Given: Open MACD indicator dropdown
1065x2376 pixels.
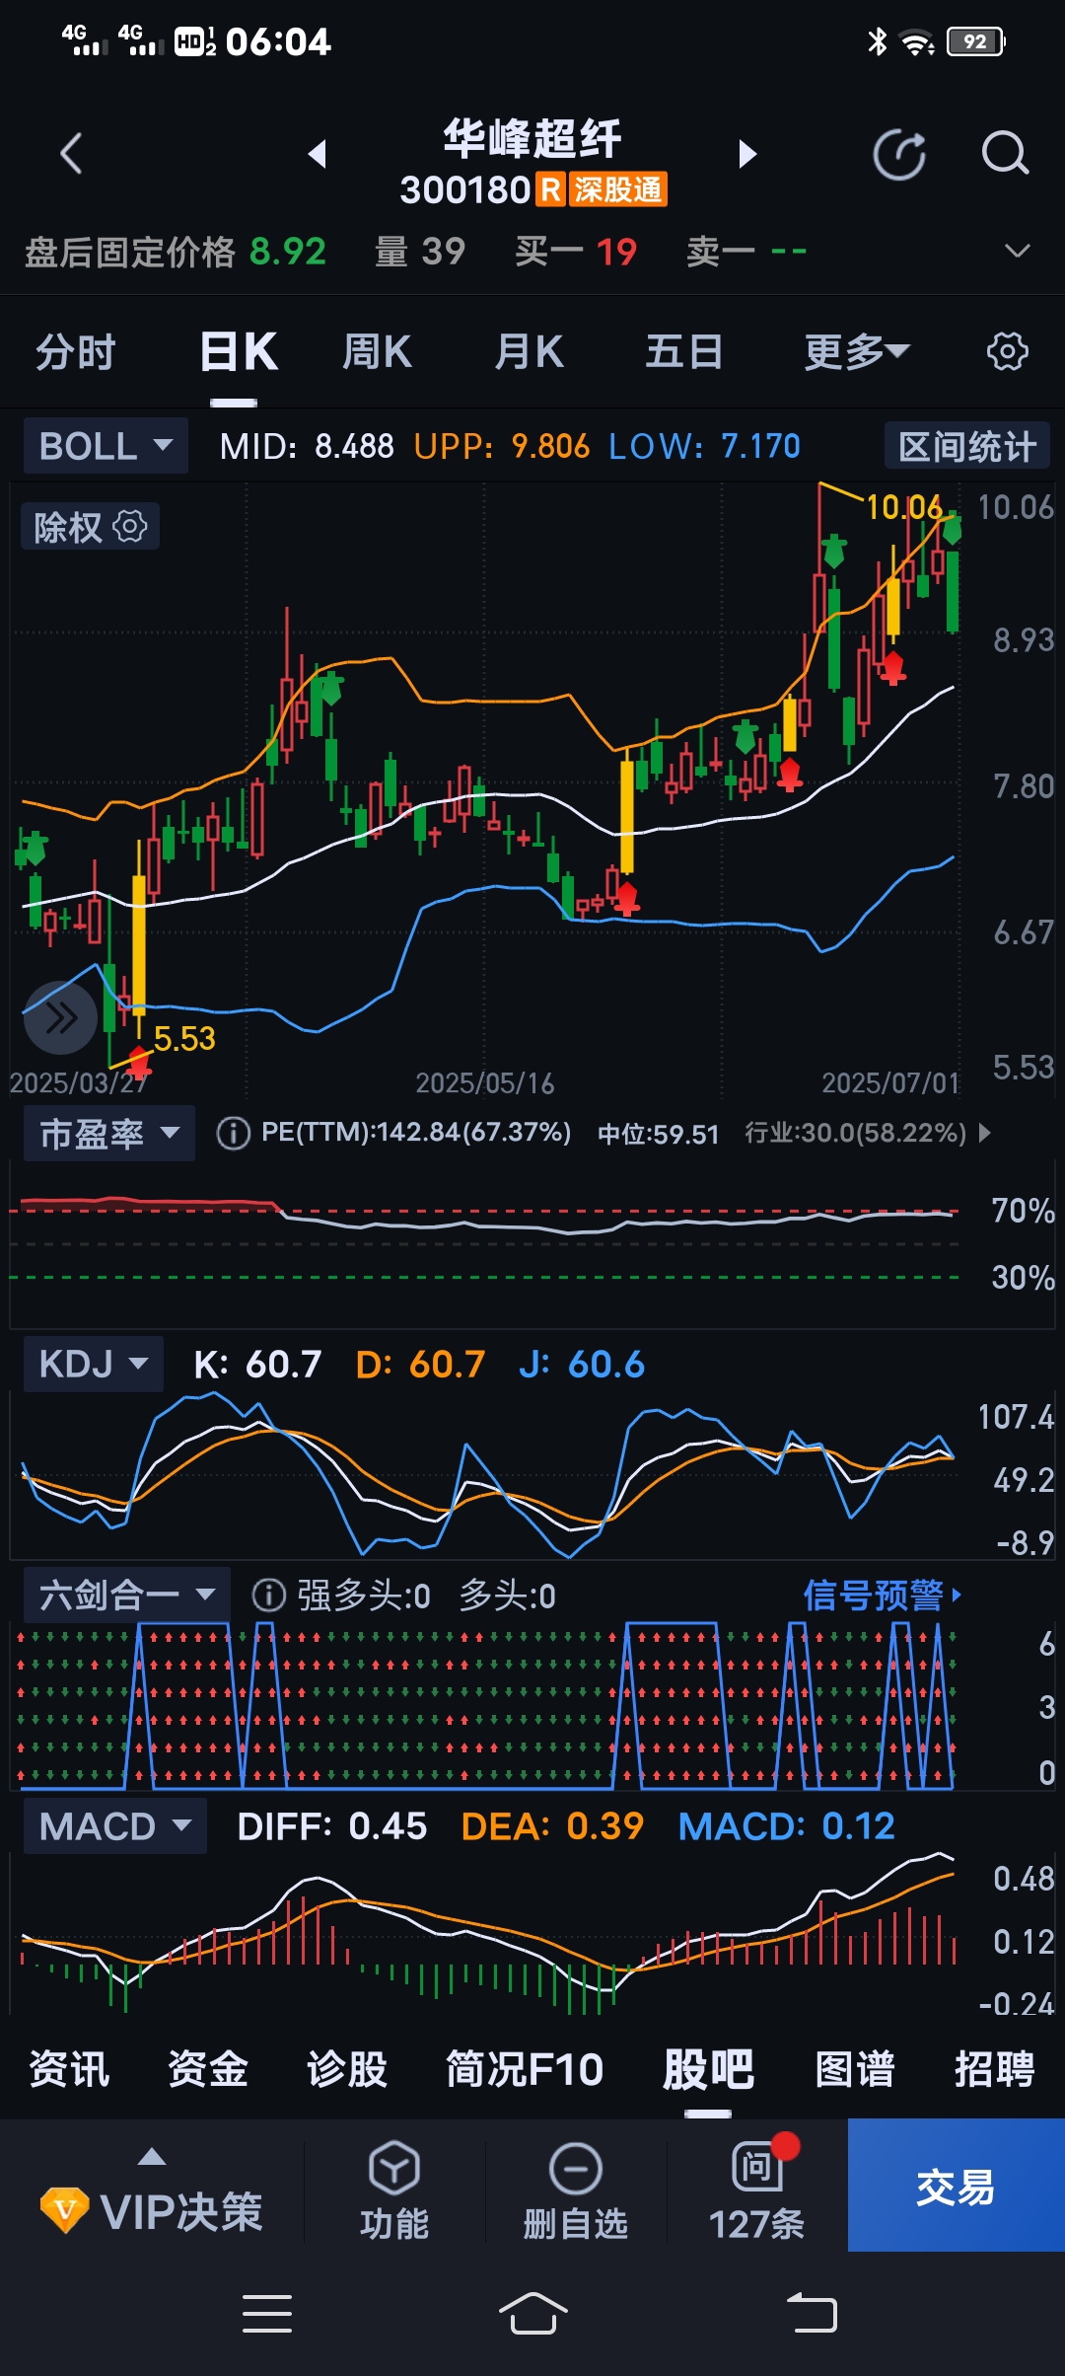Looking at the screenshot, I should [x=115, y=1826].
